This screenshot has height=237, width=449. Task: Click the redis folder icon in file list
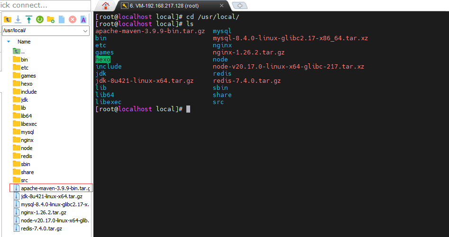16,156
